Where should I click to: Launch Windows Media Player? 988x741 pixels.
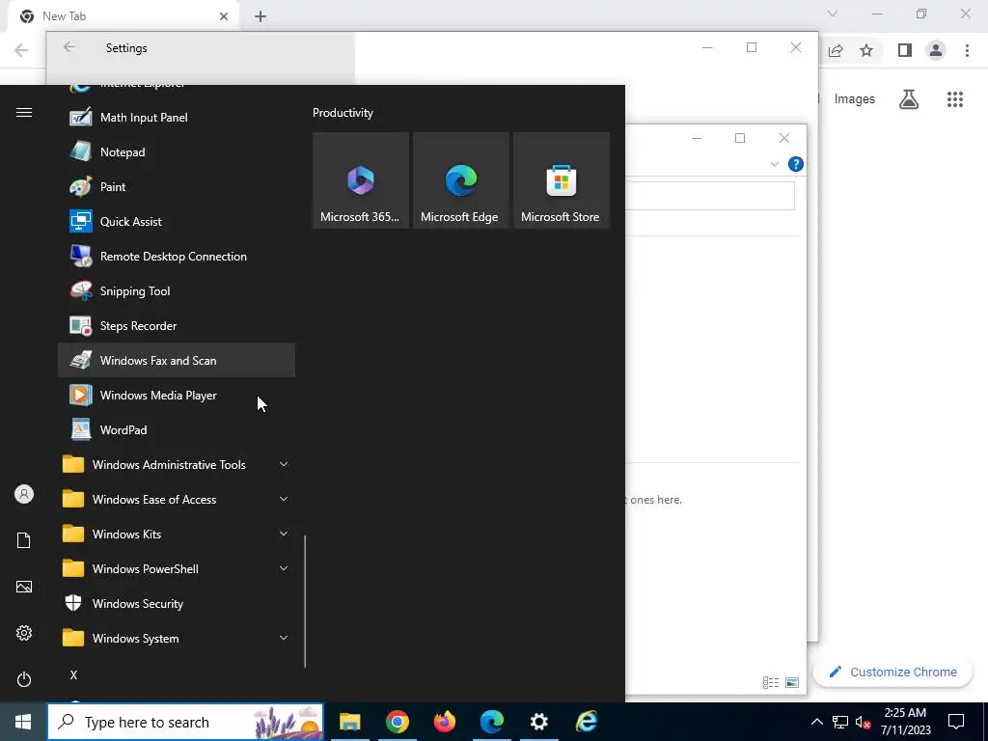click(x=177, y=395)
